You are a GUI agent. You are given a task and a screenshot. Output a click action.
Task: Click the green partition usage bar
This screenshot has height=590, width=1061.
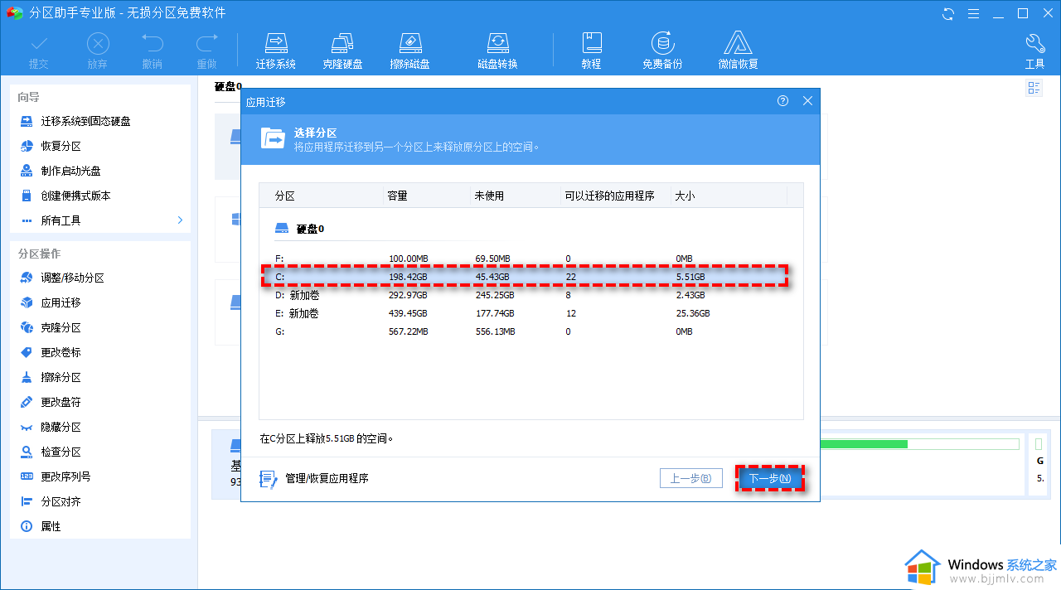pos(919,444)
